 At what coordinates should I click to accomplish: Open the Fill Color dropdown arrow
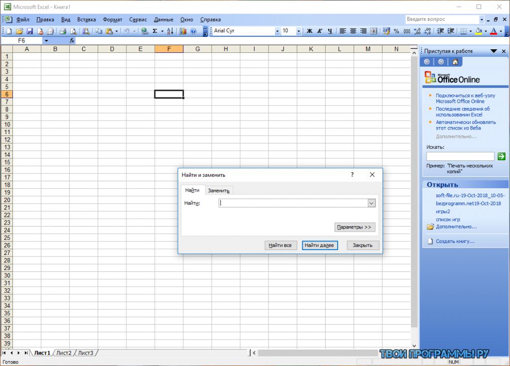486,31
